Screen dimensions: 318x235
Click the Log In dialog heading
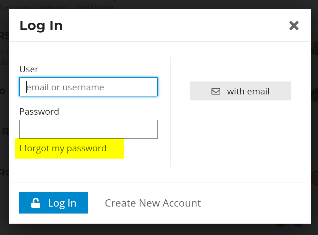point(41,26)
